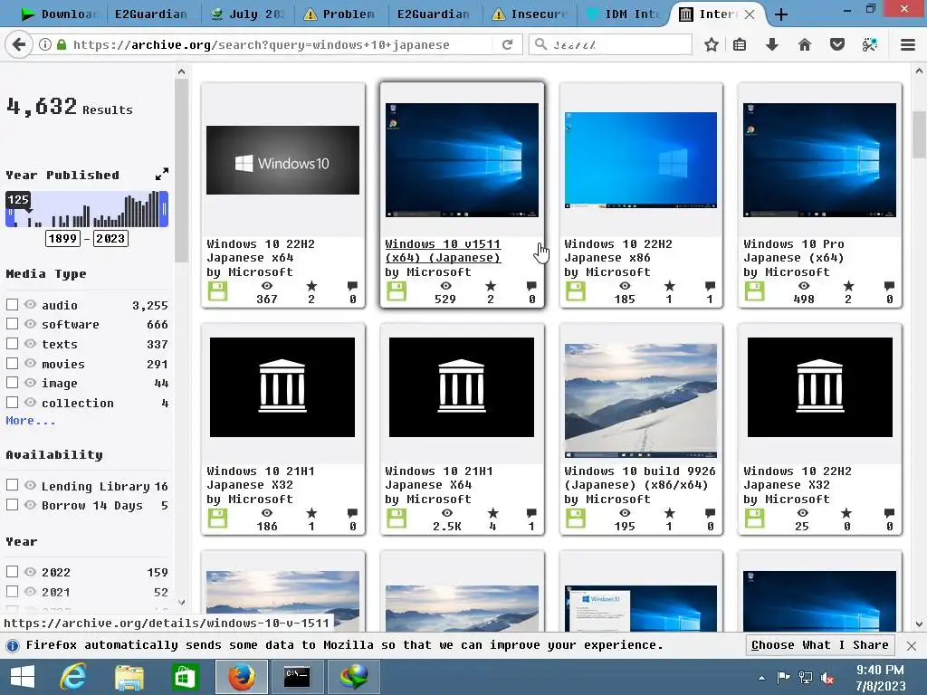
Task: Switch to the Problem warning tab
Action: [x=340, y=14]
